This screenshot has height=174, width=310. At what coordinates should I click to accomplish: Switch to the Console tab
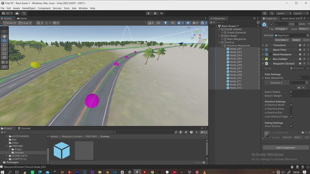pos(24,128)
